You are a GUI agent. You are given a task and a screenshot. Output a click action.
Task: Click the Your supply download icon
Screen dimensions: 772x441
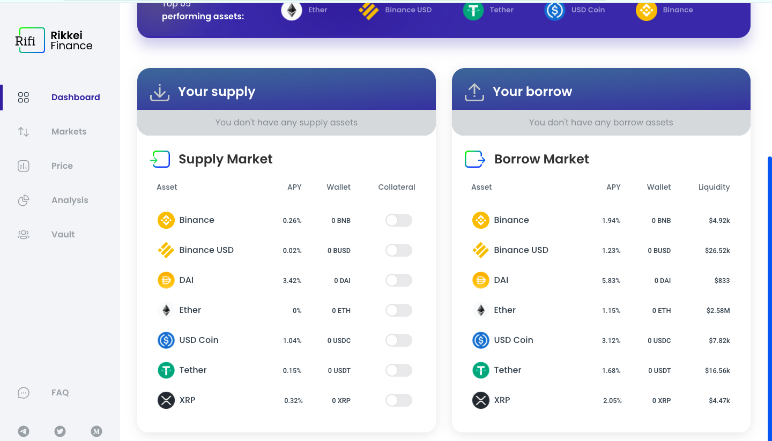(160, 92)
